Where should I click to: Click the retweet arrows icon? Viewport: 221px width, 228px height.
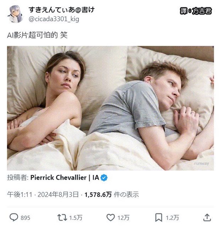pyautogui.click(x=62, y=218)
